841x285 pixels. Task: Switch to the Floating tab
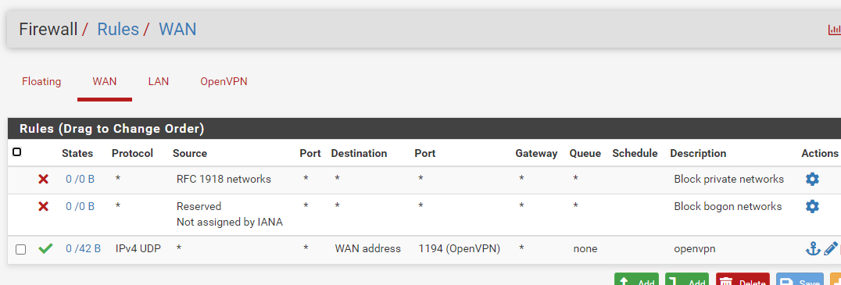(41, 81)
